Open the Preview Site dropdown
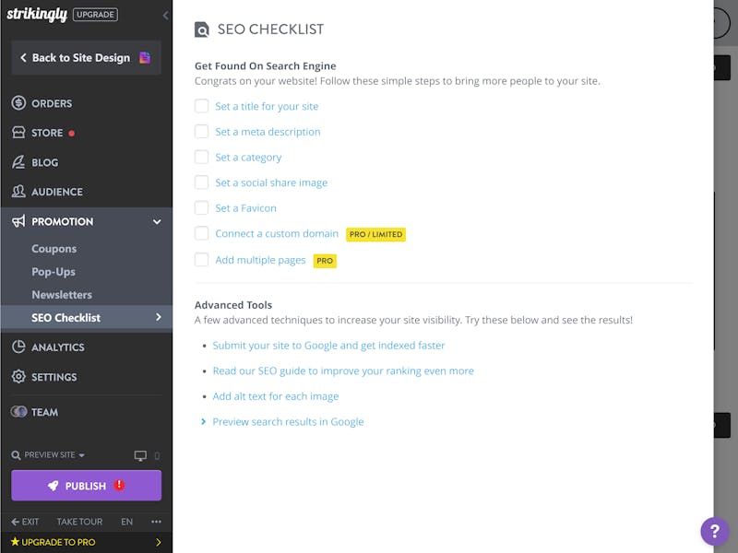This screenshot has width=738, height=553. click(49, 455)
